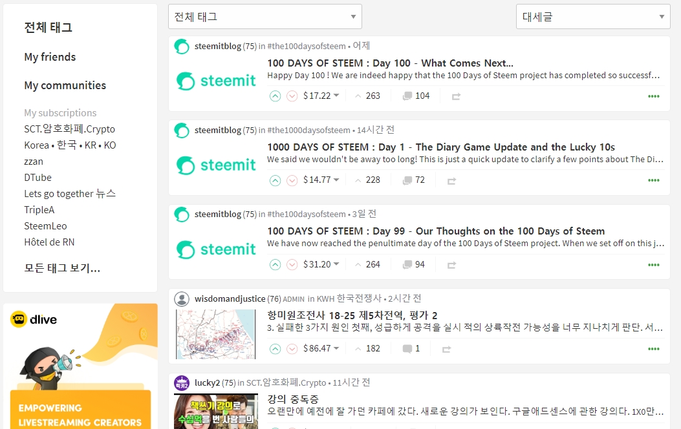Select My friends in the sidebar
This screenshot has height=429, width=681.
(50, 57)
